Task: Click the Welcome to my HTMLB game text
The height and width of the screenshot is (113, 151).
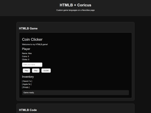Action: pos(35,44)
